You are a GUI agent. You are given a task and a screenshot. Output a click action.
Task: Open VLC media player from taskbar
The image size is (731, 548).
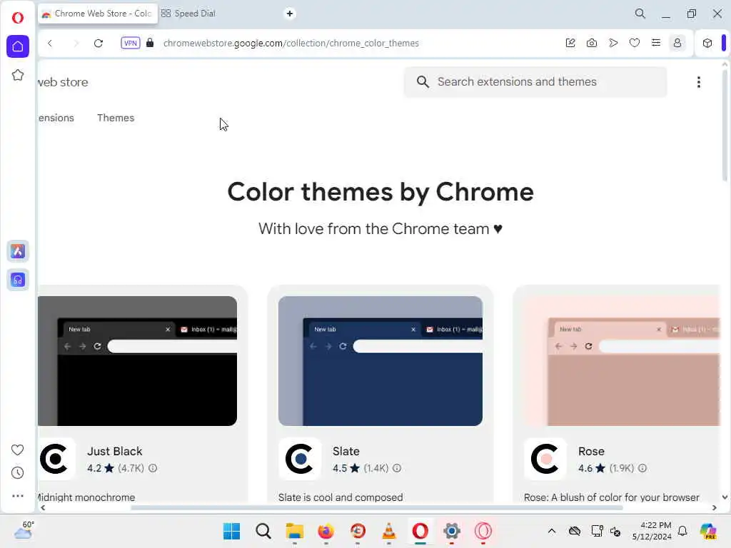[389, 531]
